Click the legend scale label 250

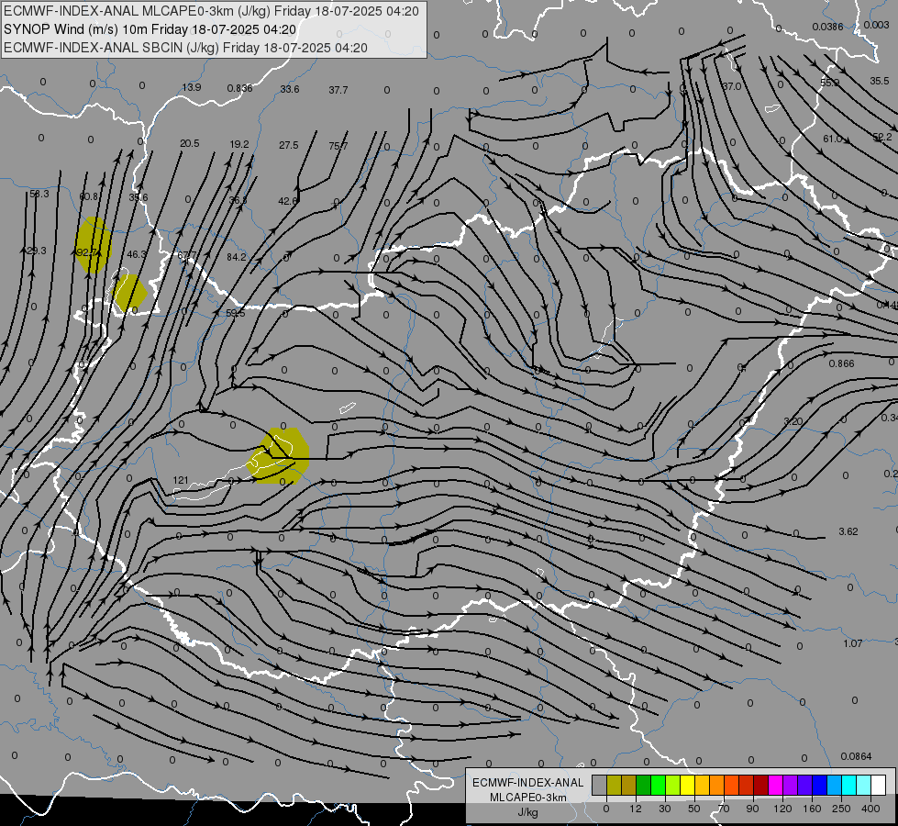pyautogui.click(x=841, y=809)
